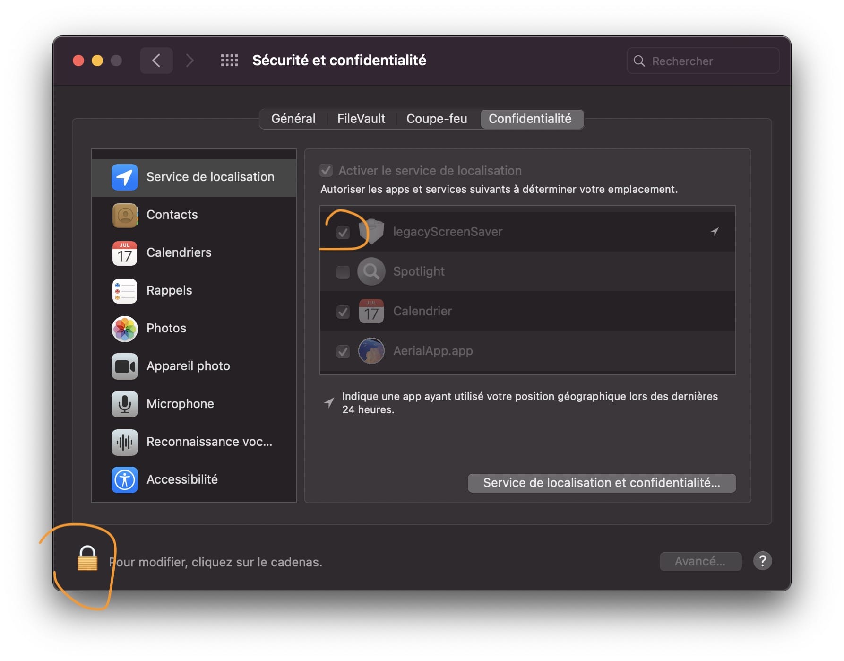Click the Calendriers icon in sidebar
The width and height of the screenshot is (844, 661).
pos(125,253)
